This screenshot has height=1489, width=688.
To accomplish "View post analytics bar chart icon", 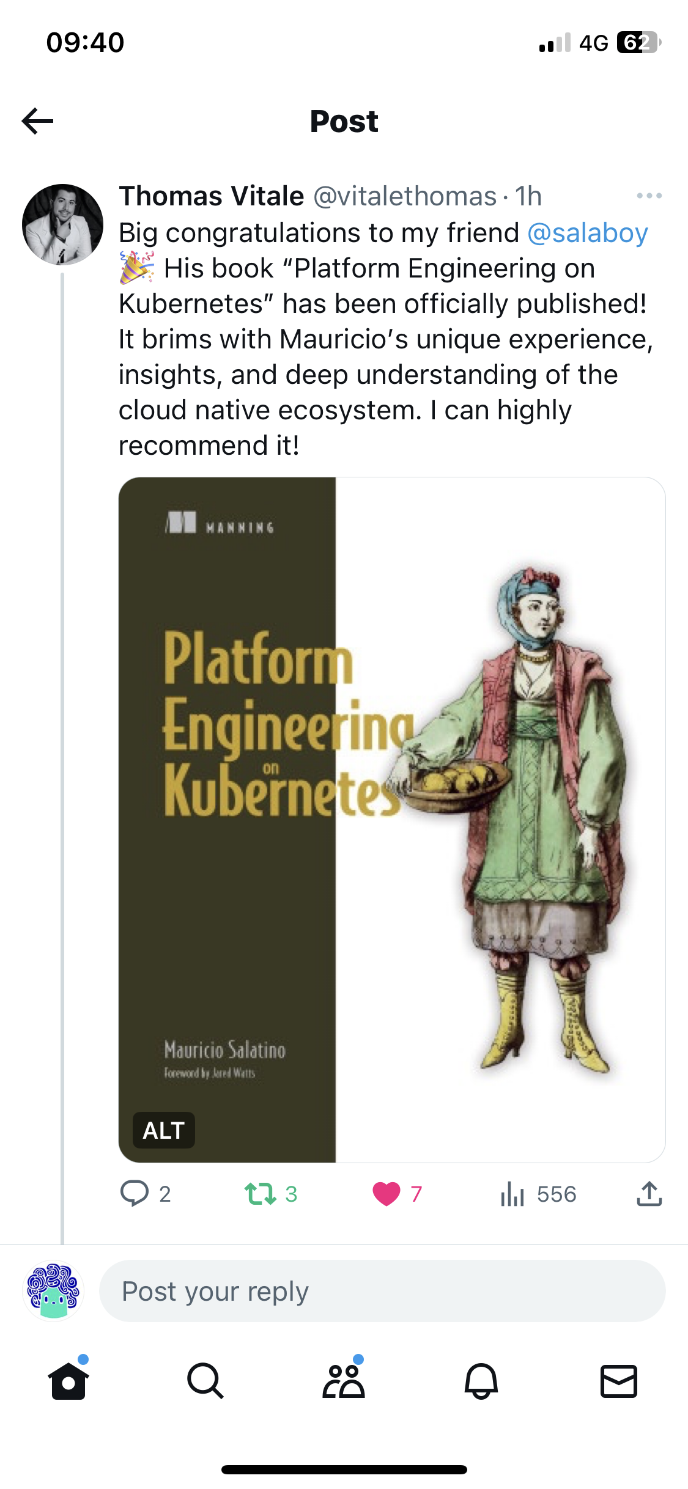I will point(512,1193).
